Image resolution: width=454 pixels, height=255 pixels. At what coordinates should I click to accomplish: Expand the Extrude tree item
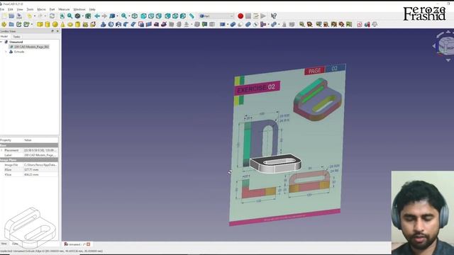[x=6, y=52]
